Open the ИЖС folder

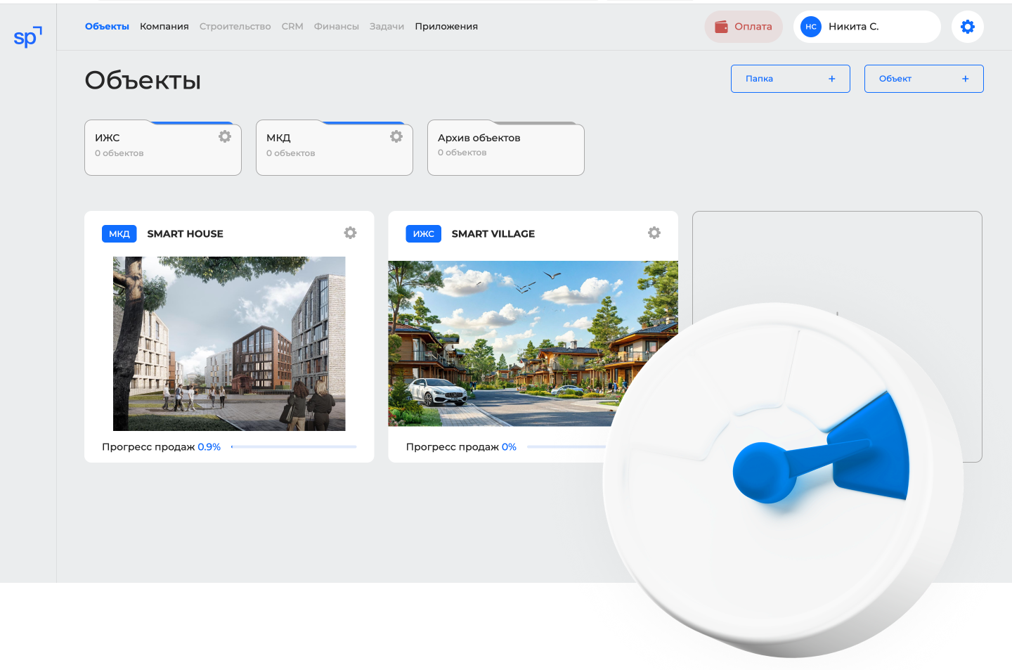(x=163, y=148)
